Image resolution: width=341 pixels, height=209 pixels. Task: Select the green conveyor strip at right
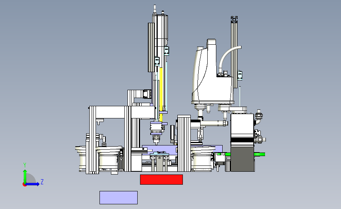(260, 154)
